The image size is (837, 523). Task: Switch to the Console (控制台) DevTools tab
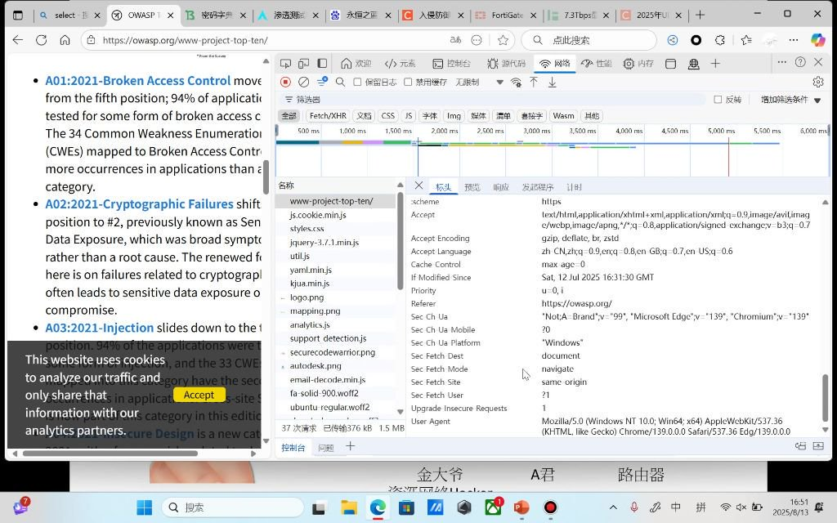451,64
